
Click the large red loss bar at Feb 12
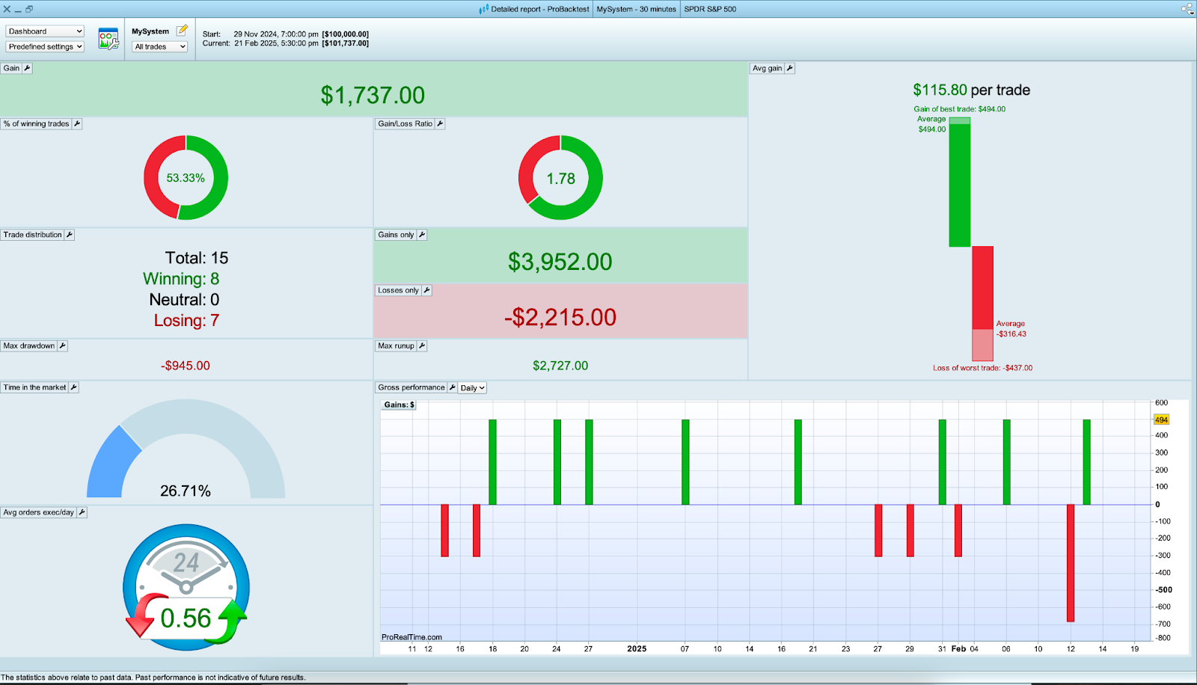(x=1071, y=563)
